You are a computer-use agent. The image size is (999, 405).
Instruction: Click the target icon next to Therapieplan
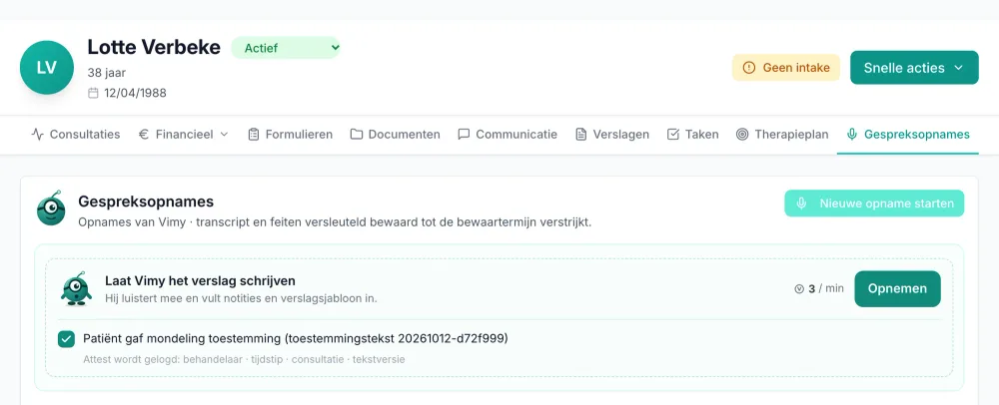coord(742,134)
